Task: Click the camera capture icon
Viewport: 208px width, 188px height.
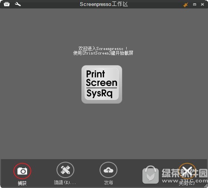Action: coord(22,171)
